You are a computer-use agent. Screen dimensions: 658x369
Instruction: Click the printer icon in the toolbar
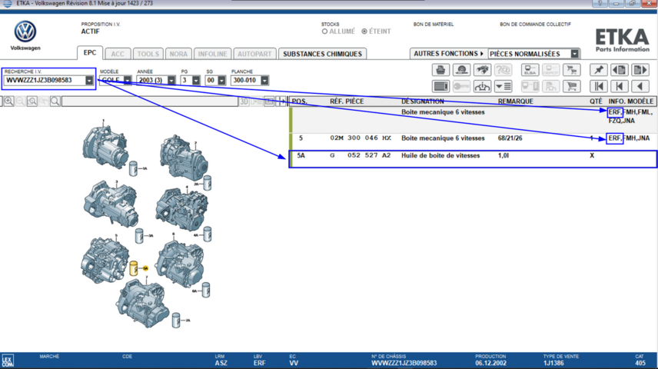440,70
